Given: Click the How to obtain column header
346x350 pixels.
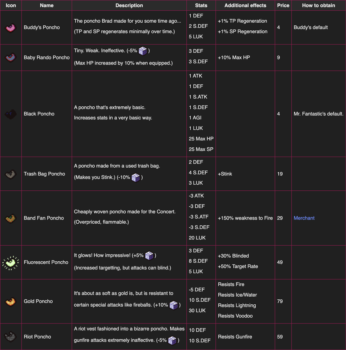Looking at the screenshot, I should coord(318,5).
